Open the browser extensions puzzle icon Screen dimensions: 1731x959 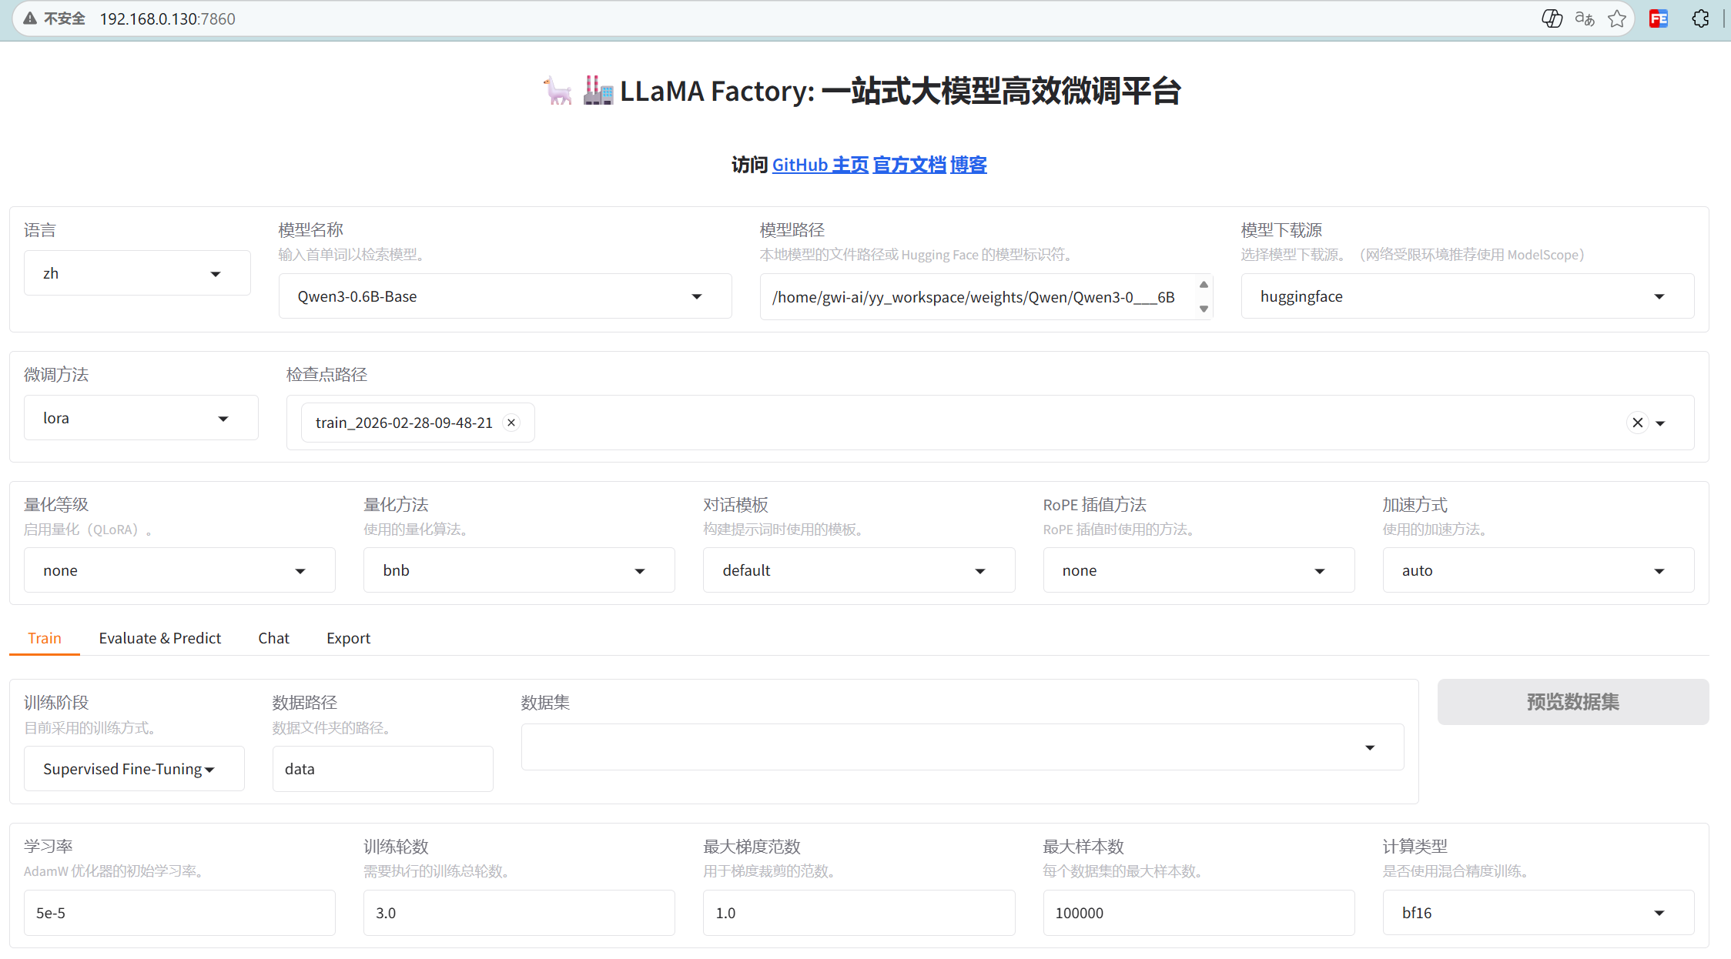click(1701, 18)
